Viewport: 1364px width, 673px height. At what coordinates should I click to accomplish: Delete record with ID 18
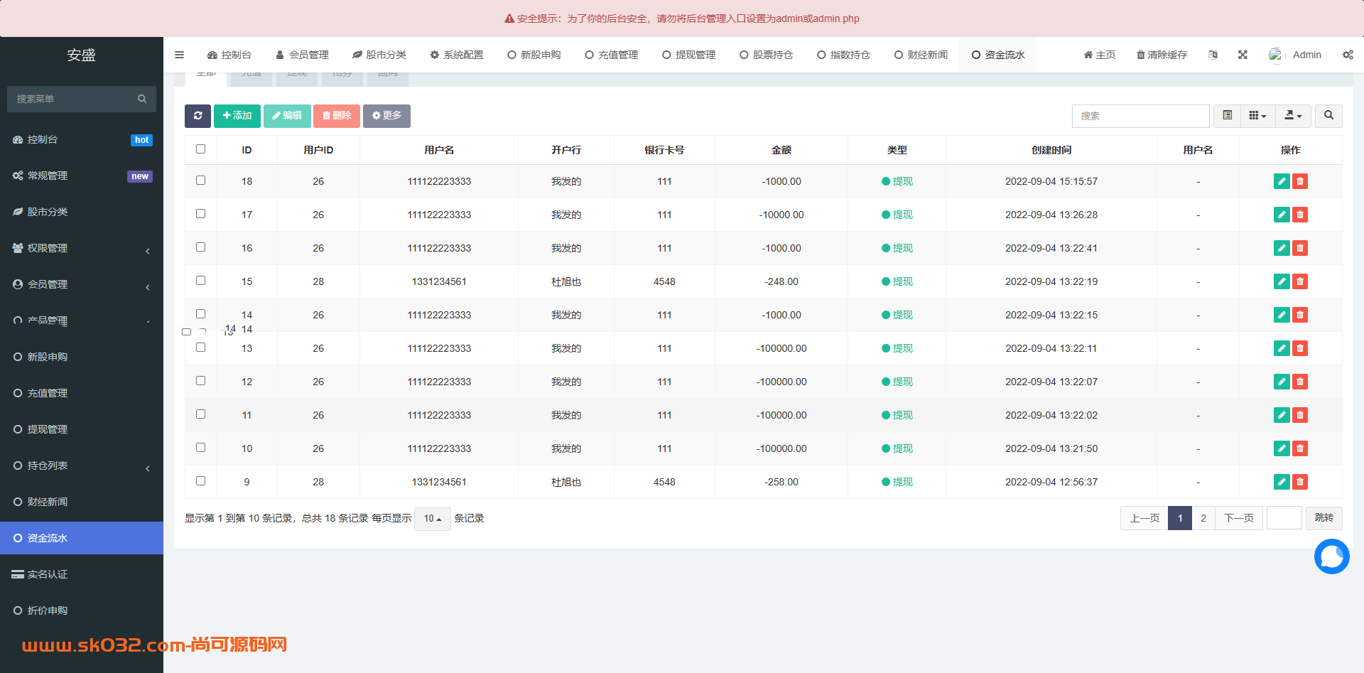point(1300,181)
